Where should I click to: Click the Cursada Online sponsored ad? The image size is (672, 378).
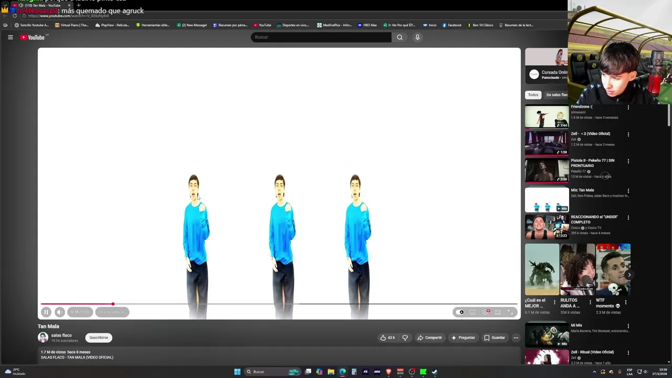point(547,66)
